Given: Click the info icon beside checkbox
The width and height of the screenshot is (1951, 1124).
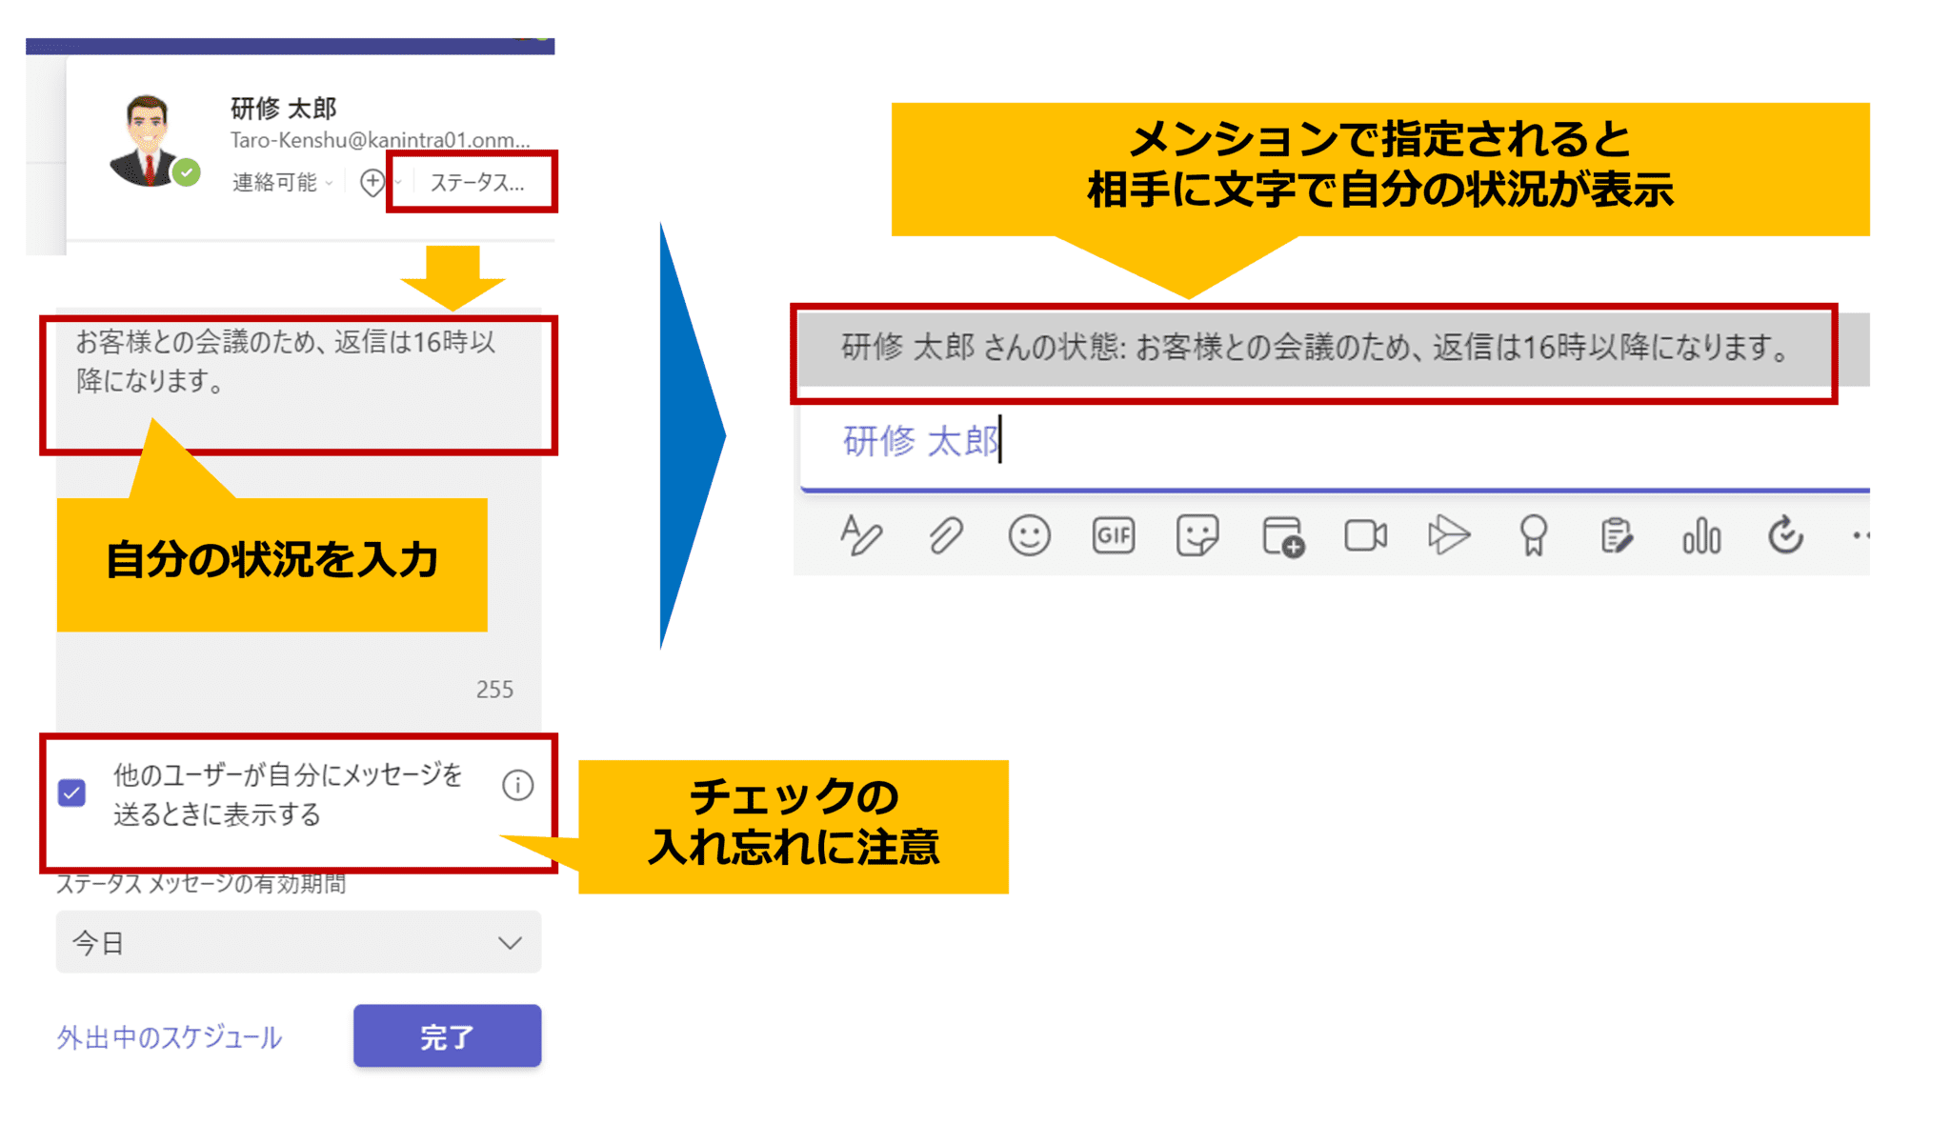Looking at the screenshot, I should 517,786.
